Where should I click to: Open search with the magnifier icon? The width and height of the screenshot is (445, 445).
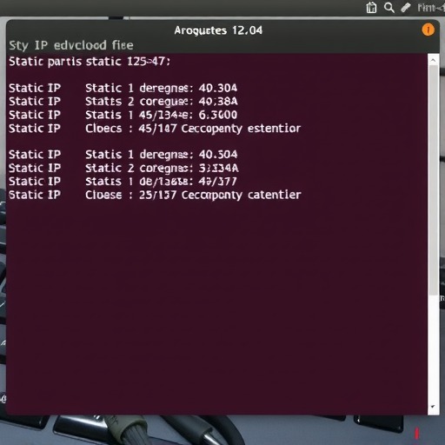[389, 8]
